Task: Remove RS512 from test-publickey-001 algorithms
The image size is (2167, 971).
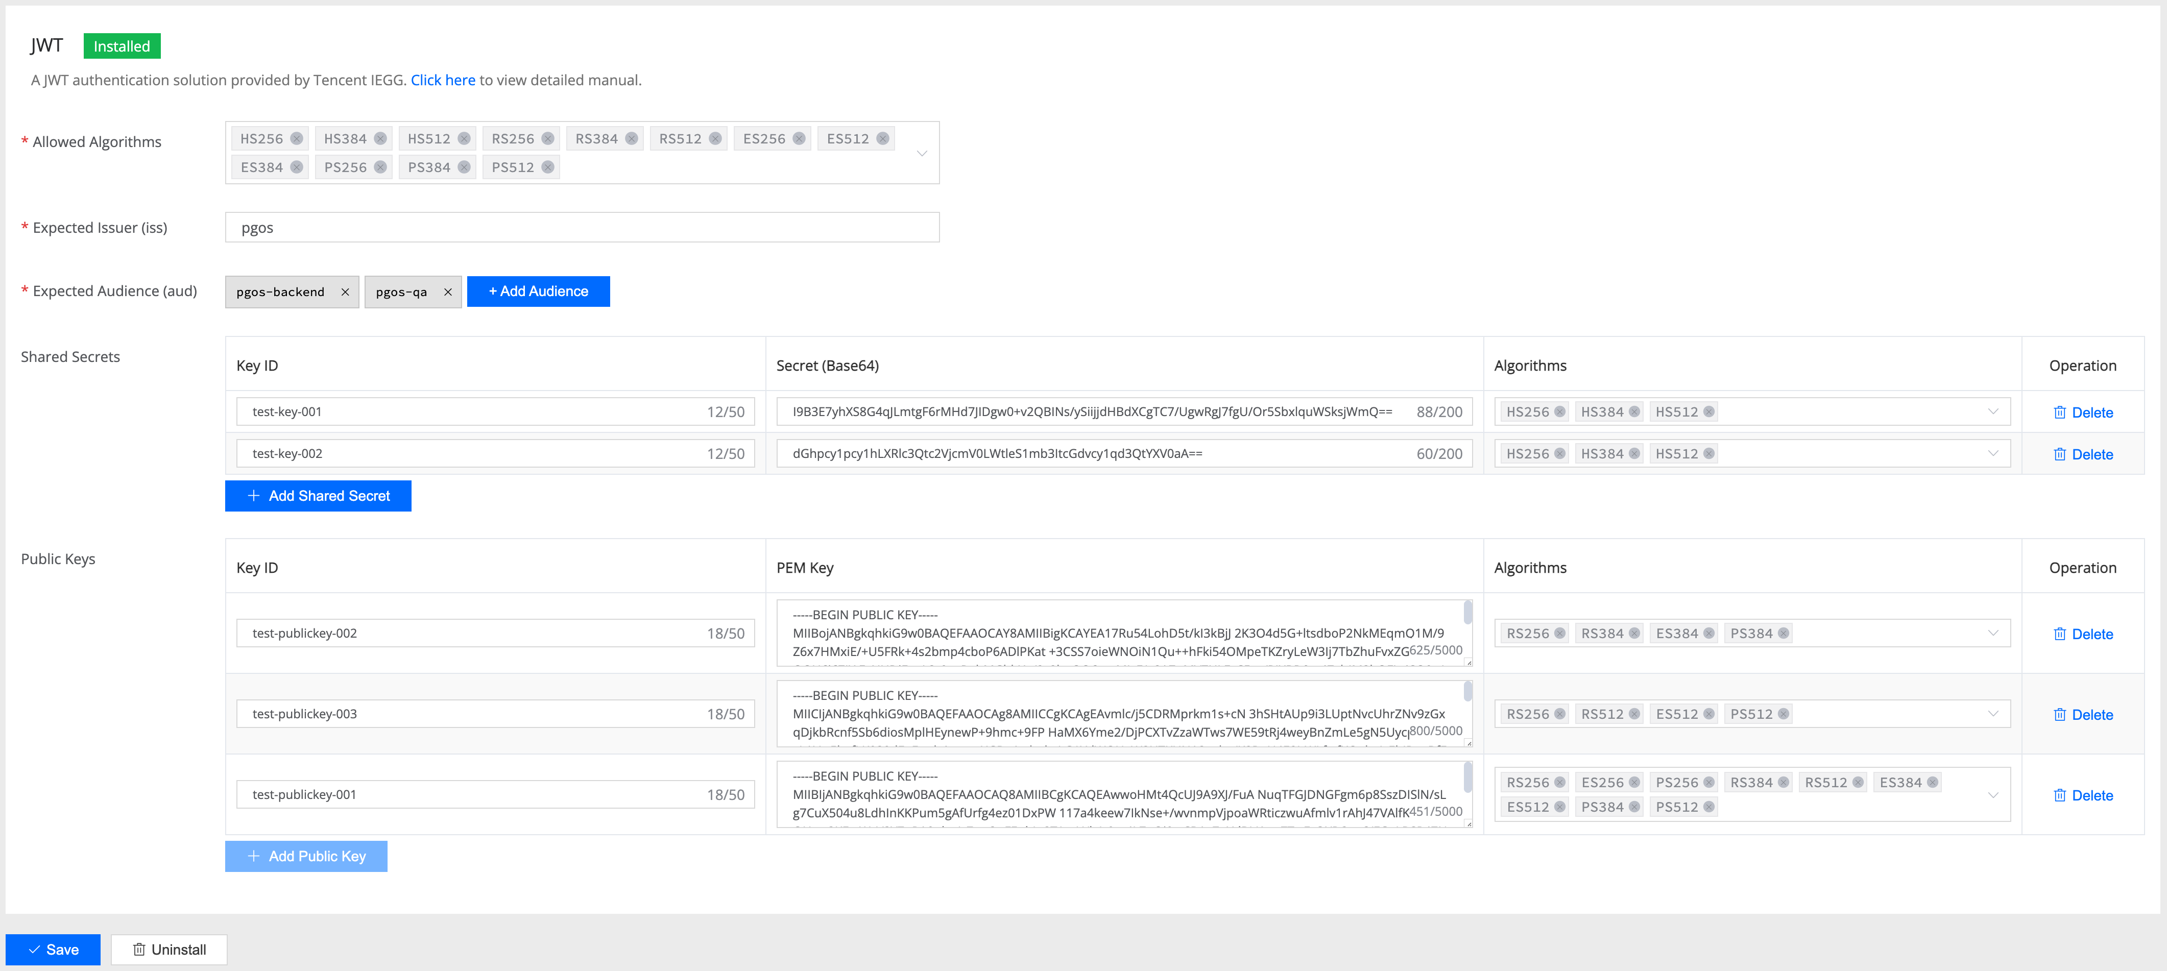Action: (1858, 783)
